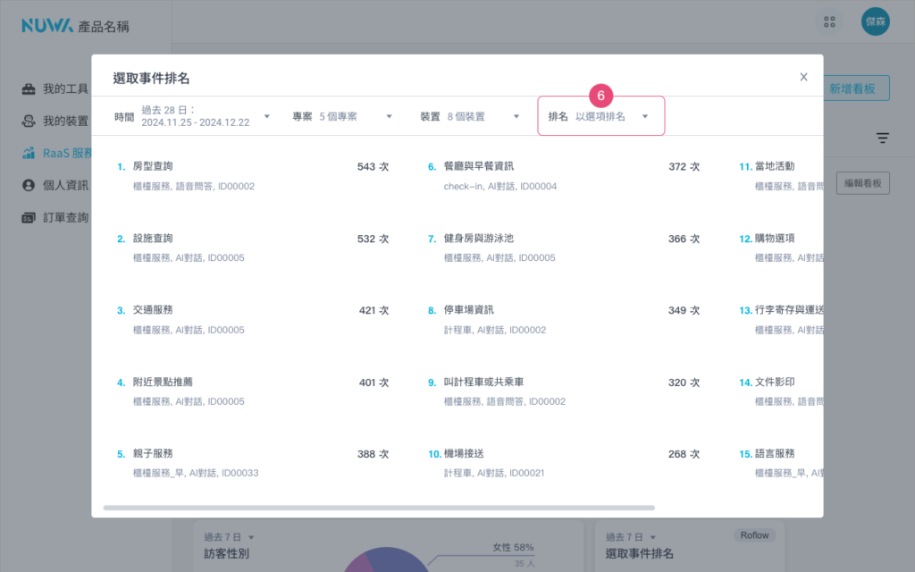Open the 時間 date range dropdown
The height and width of the screenshot is (572, 915).
192,116
